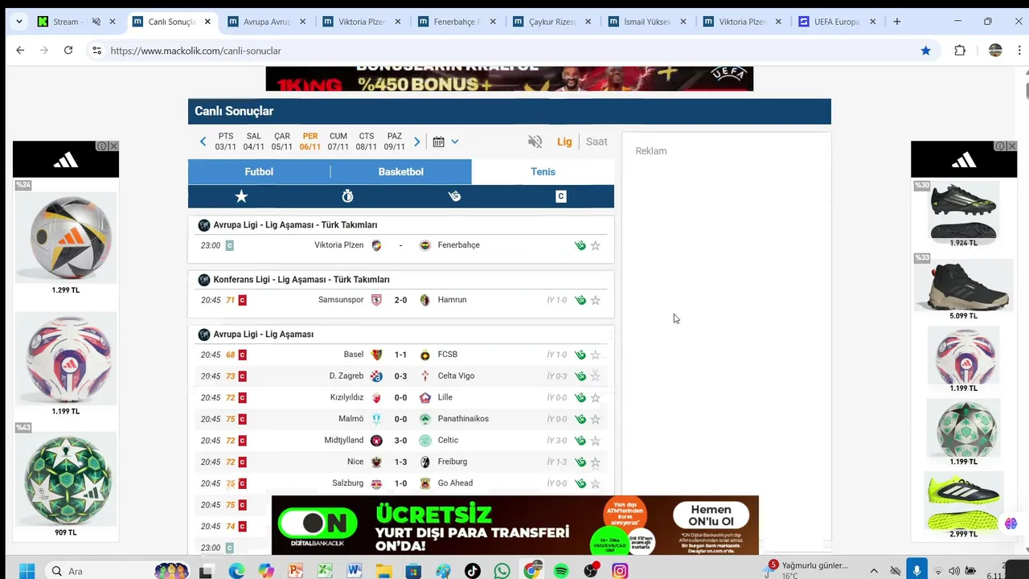This screenshot has width=1029, height=579.
Task: Sort matches by Lig
Action: click(564, 142)
